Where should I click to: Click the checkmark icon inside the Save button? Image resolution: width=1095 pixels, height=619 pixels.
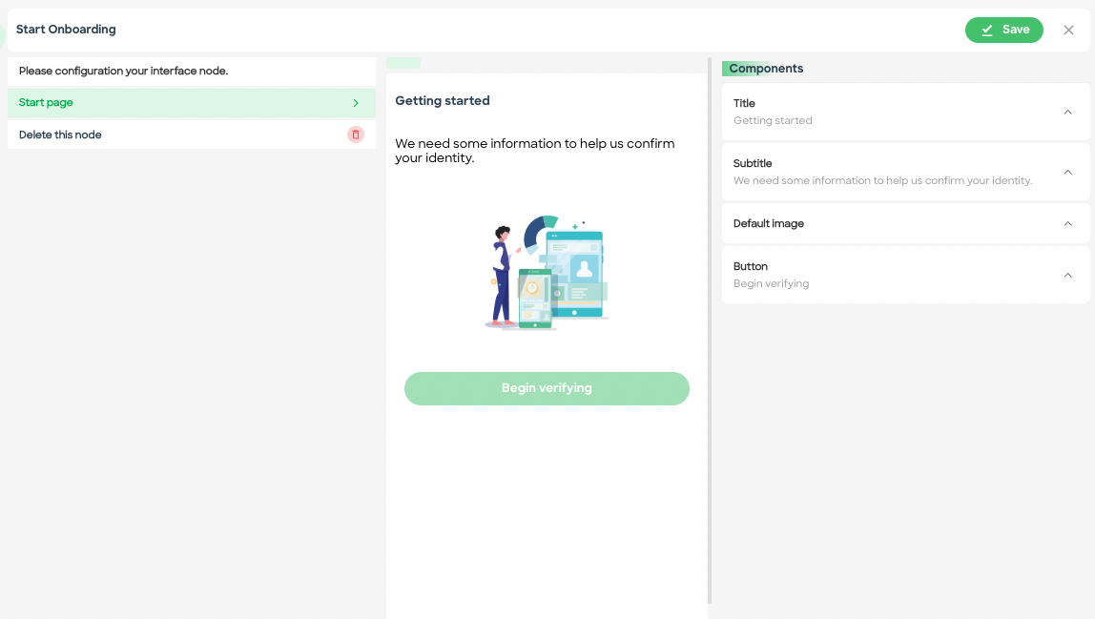988,30
